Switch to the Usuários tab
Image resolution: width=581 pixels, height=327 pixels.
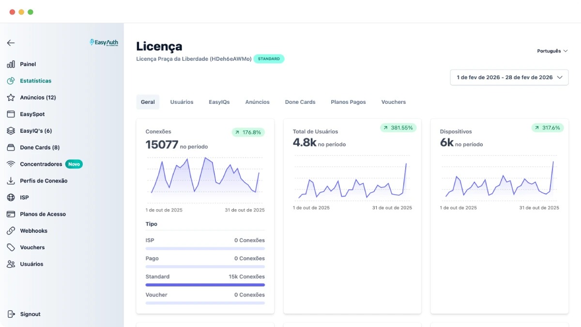(x=182, y=102)
